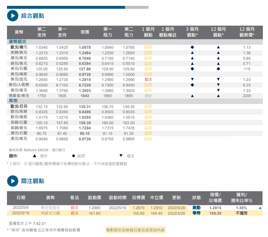This screenshot has height=237, width=268.
Task: Click the play icon beside 綜合觀點
Action: 12,15
